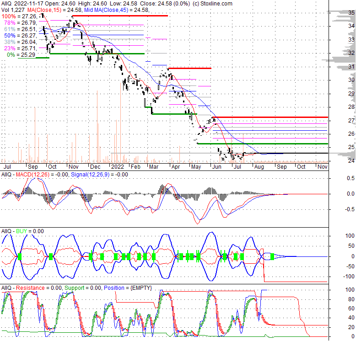Click the '2022' year axis label
The image size is (356, 341).
pyautogui.click(x=118, y=167)
